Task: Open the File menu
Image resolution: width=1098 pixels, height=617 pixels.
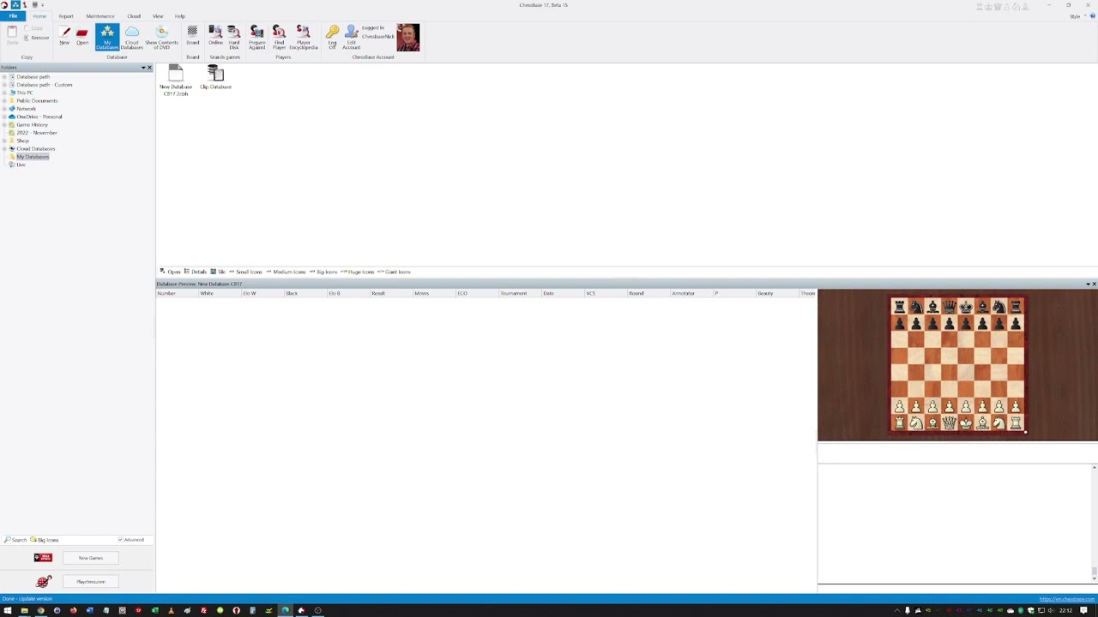Action: click(13, 16)
